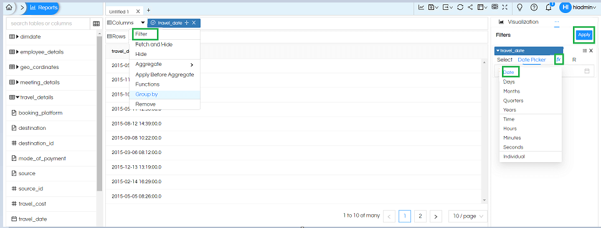Choose Apply Before Aggregate
601x228 pixels.
click(164, 75)
